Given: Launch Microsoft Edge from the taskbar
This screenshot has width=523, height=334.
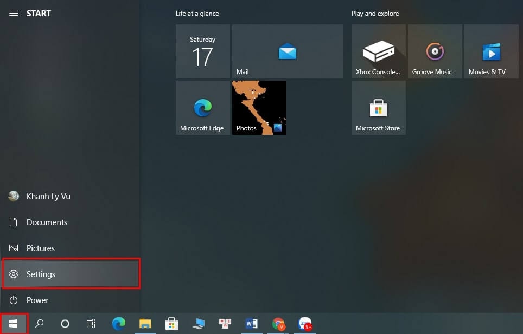Looking at the screenshot, I should pos(119,323).
